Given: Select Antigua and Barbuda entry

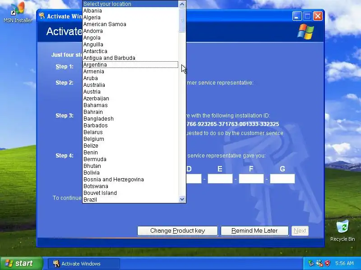Looking at the screenshot, I should tap(130, 58).
